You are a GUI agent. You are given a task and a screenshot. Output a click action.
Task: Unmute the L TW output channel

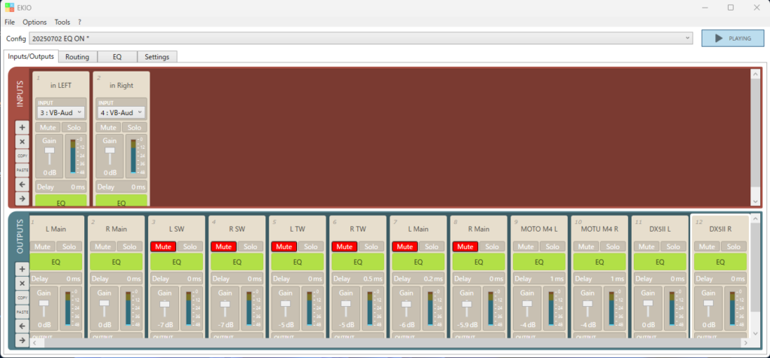[x=283, y=247]
